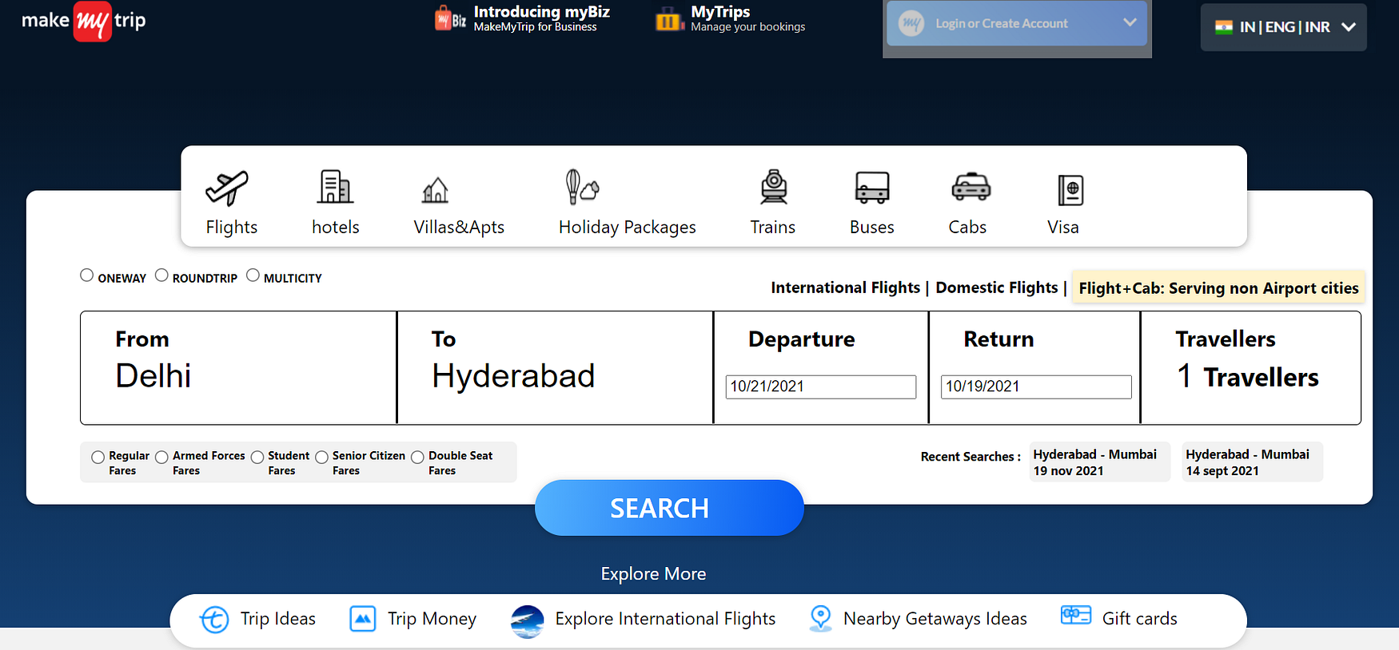Click the Departure date input 10/21/2021
This screenshot has width=1399, height=650.
point(821,386)
